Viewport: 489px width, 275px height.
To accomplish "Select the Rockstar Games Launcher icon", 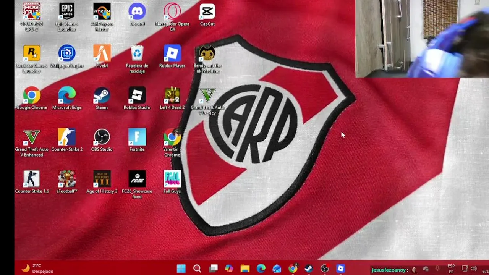I will [32, 59].
